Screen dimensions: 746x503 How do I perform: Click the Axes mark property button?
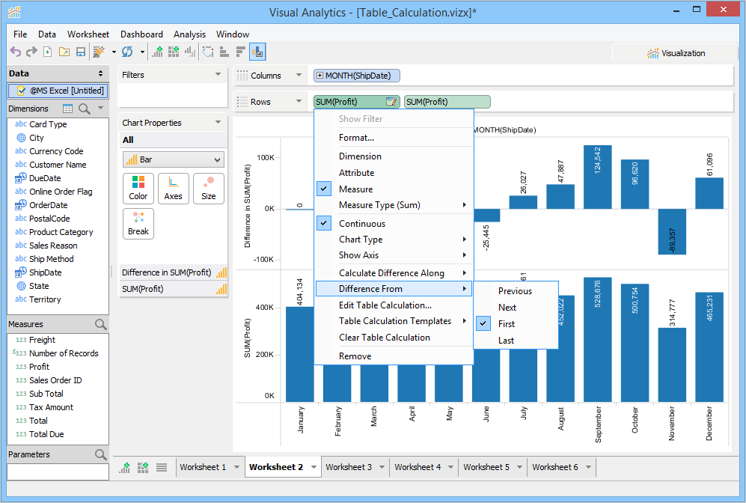(173, 189)
